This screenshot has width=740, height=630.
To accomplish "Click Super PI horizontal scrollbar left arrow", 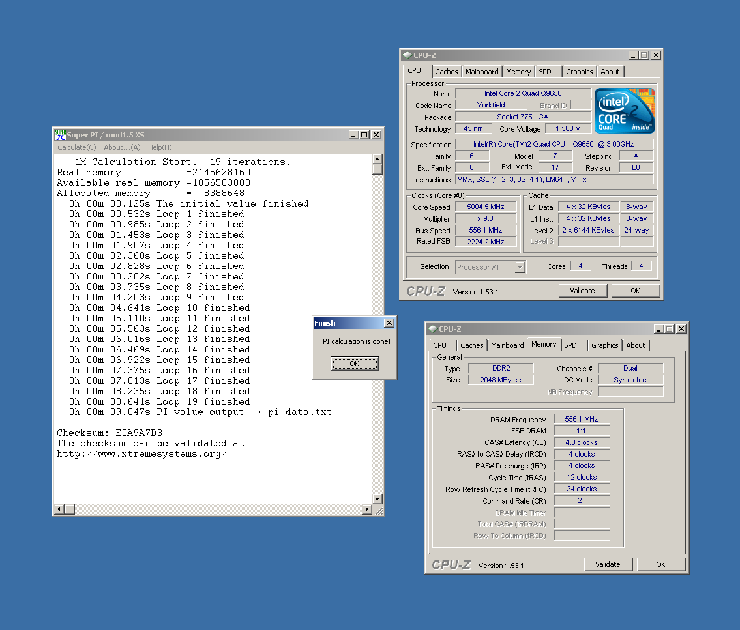I will pyautogui.click(x=59, y=509).
